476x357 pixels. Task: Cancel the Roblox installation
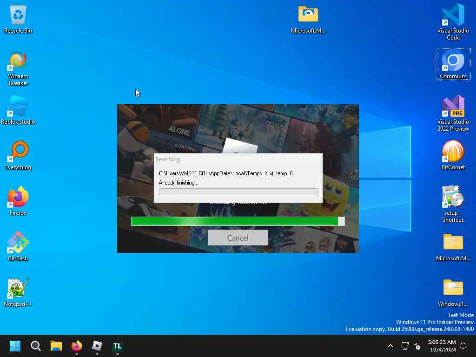coord(238,238)
